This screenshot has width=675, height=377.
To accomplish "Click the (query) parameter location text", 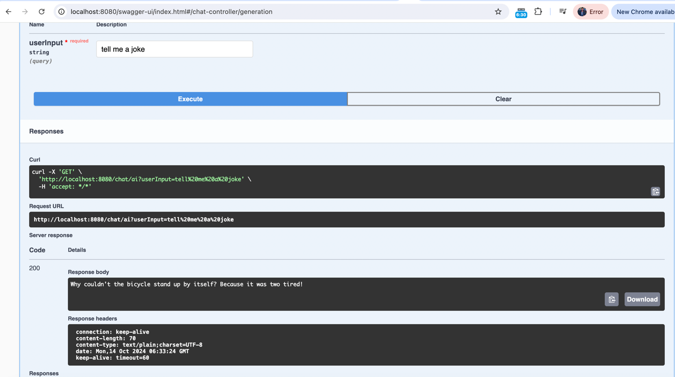I will coord(41,61).
